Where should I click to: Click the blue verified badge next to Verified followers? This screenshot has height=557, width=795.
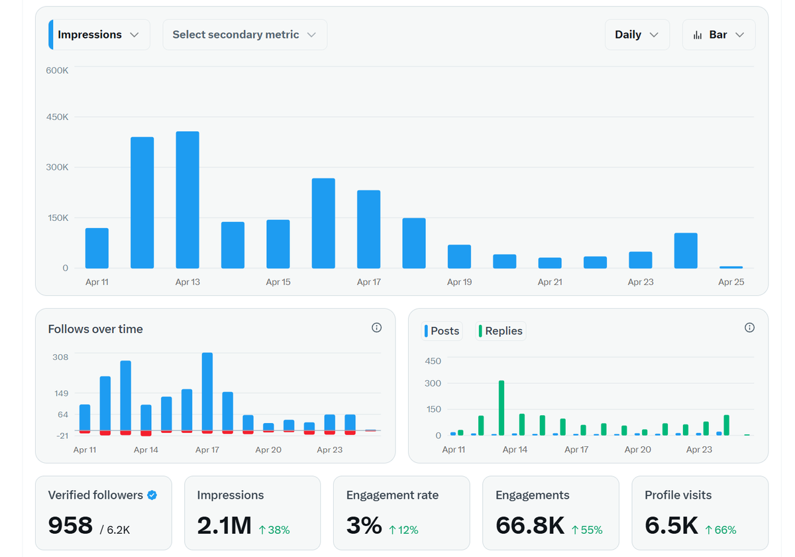(152, 495)
